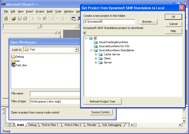Open the Build menu
Viewport: 189px width, 134px height.
pos(50,11)
